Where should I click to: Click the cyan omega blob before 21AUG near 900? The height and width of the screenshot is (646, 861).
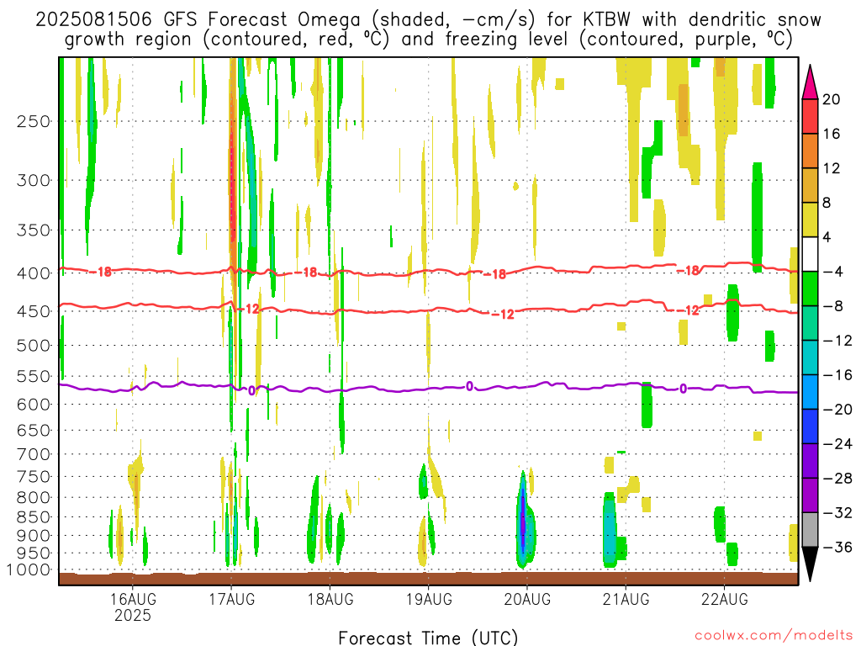[609, 530]
